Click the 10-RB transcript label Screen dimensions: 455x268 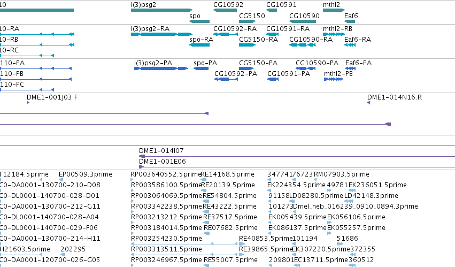click(9, 40)
